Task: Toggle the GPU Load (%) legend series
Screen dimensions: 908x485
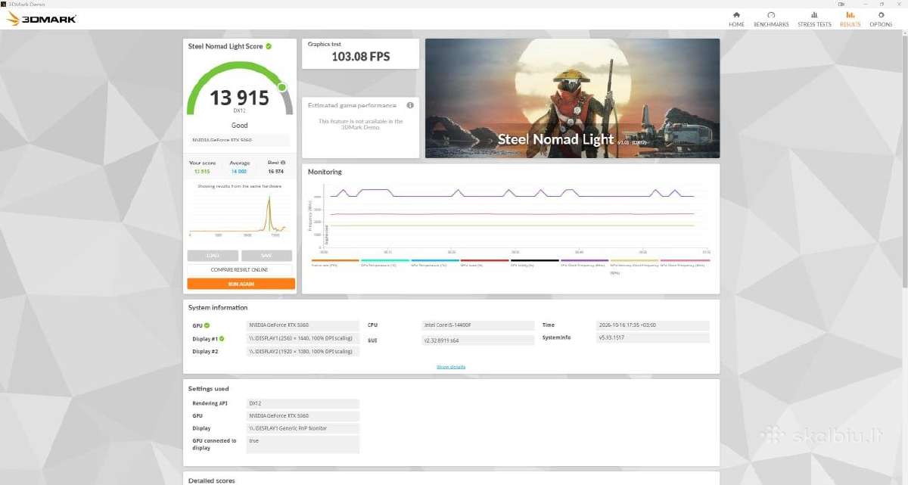Action: [x=484, y=263]
